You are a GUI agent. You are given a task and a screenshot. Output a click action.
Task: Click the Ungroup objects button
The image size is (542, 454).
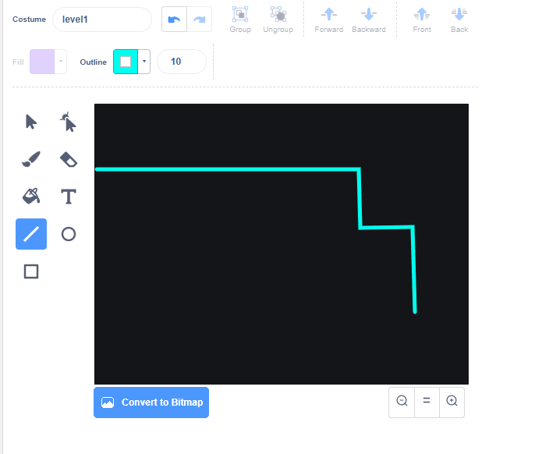coord(278,20)
